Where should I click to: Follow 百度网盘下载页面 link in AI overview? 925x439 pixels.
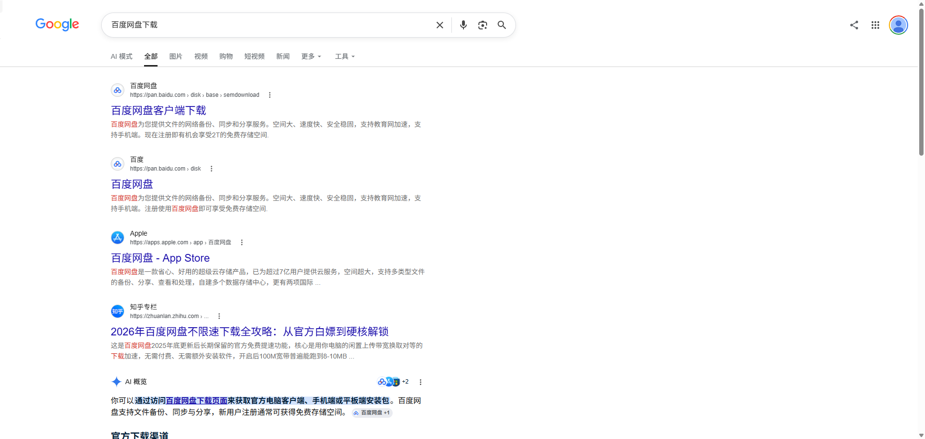coord(197,400)
